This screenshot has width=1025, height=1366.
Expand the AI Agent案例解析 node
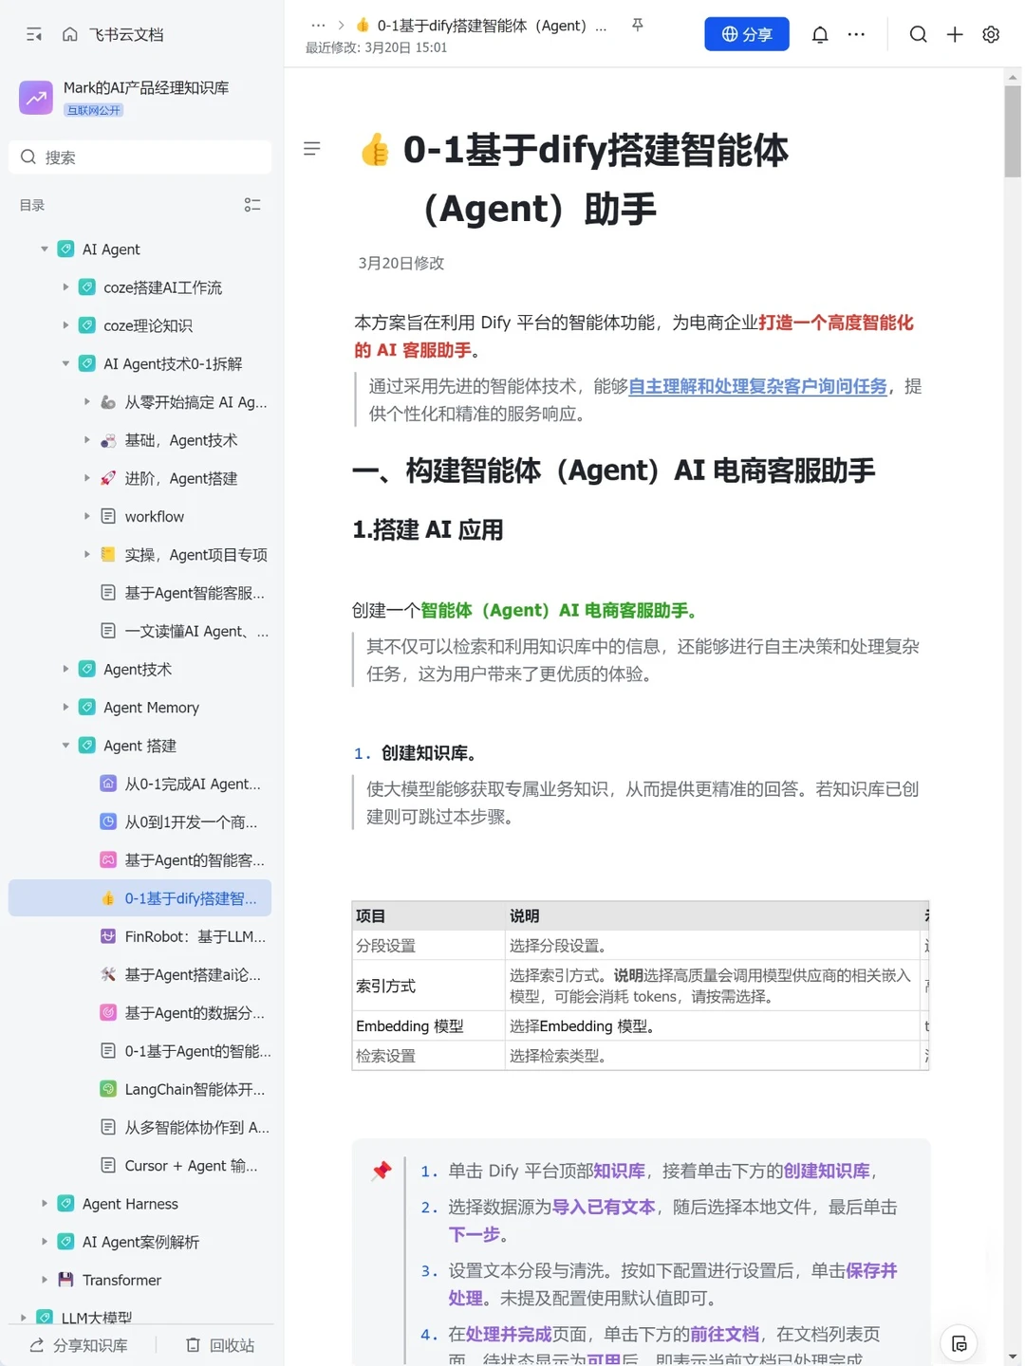[x=44, y=1242]
